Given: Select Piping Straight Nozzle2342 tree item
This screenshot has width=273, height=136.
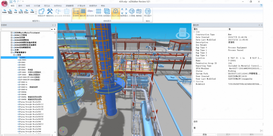Looking at the screenshot, I should [x=30, y=122].
